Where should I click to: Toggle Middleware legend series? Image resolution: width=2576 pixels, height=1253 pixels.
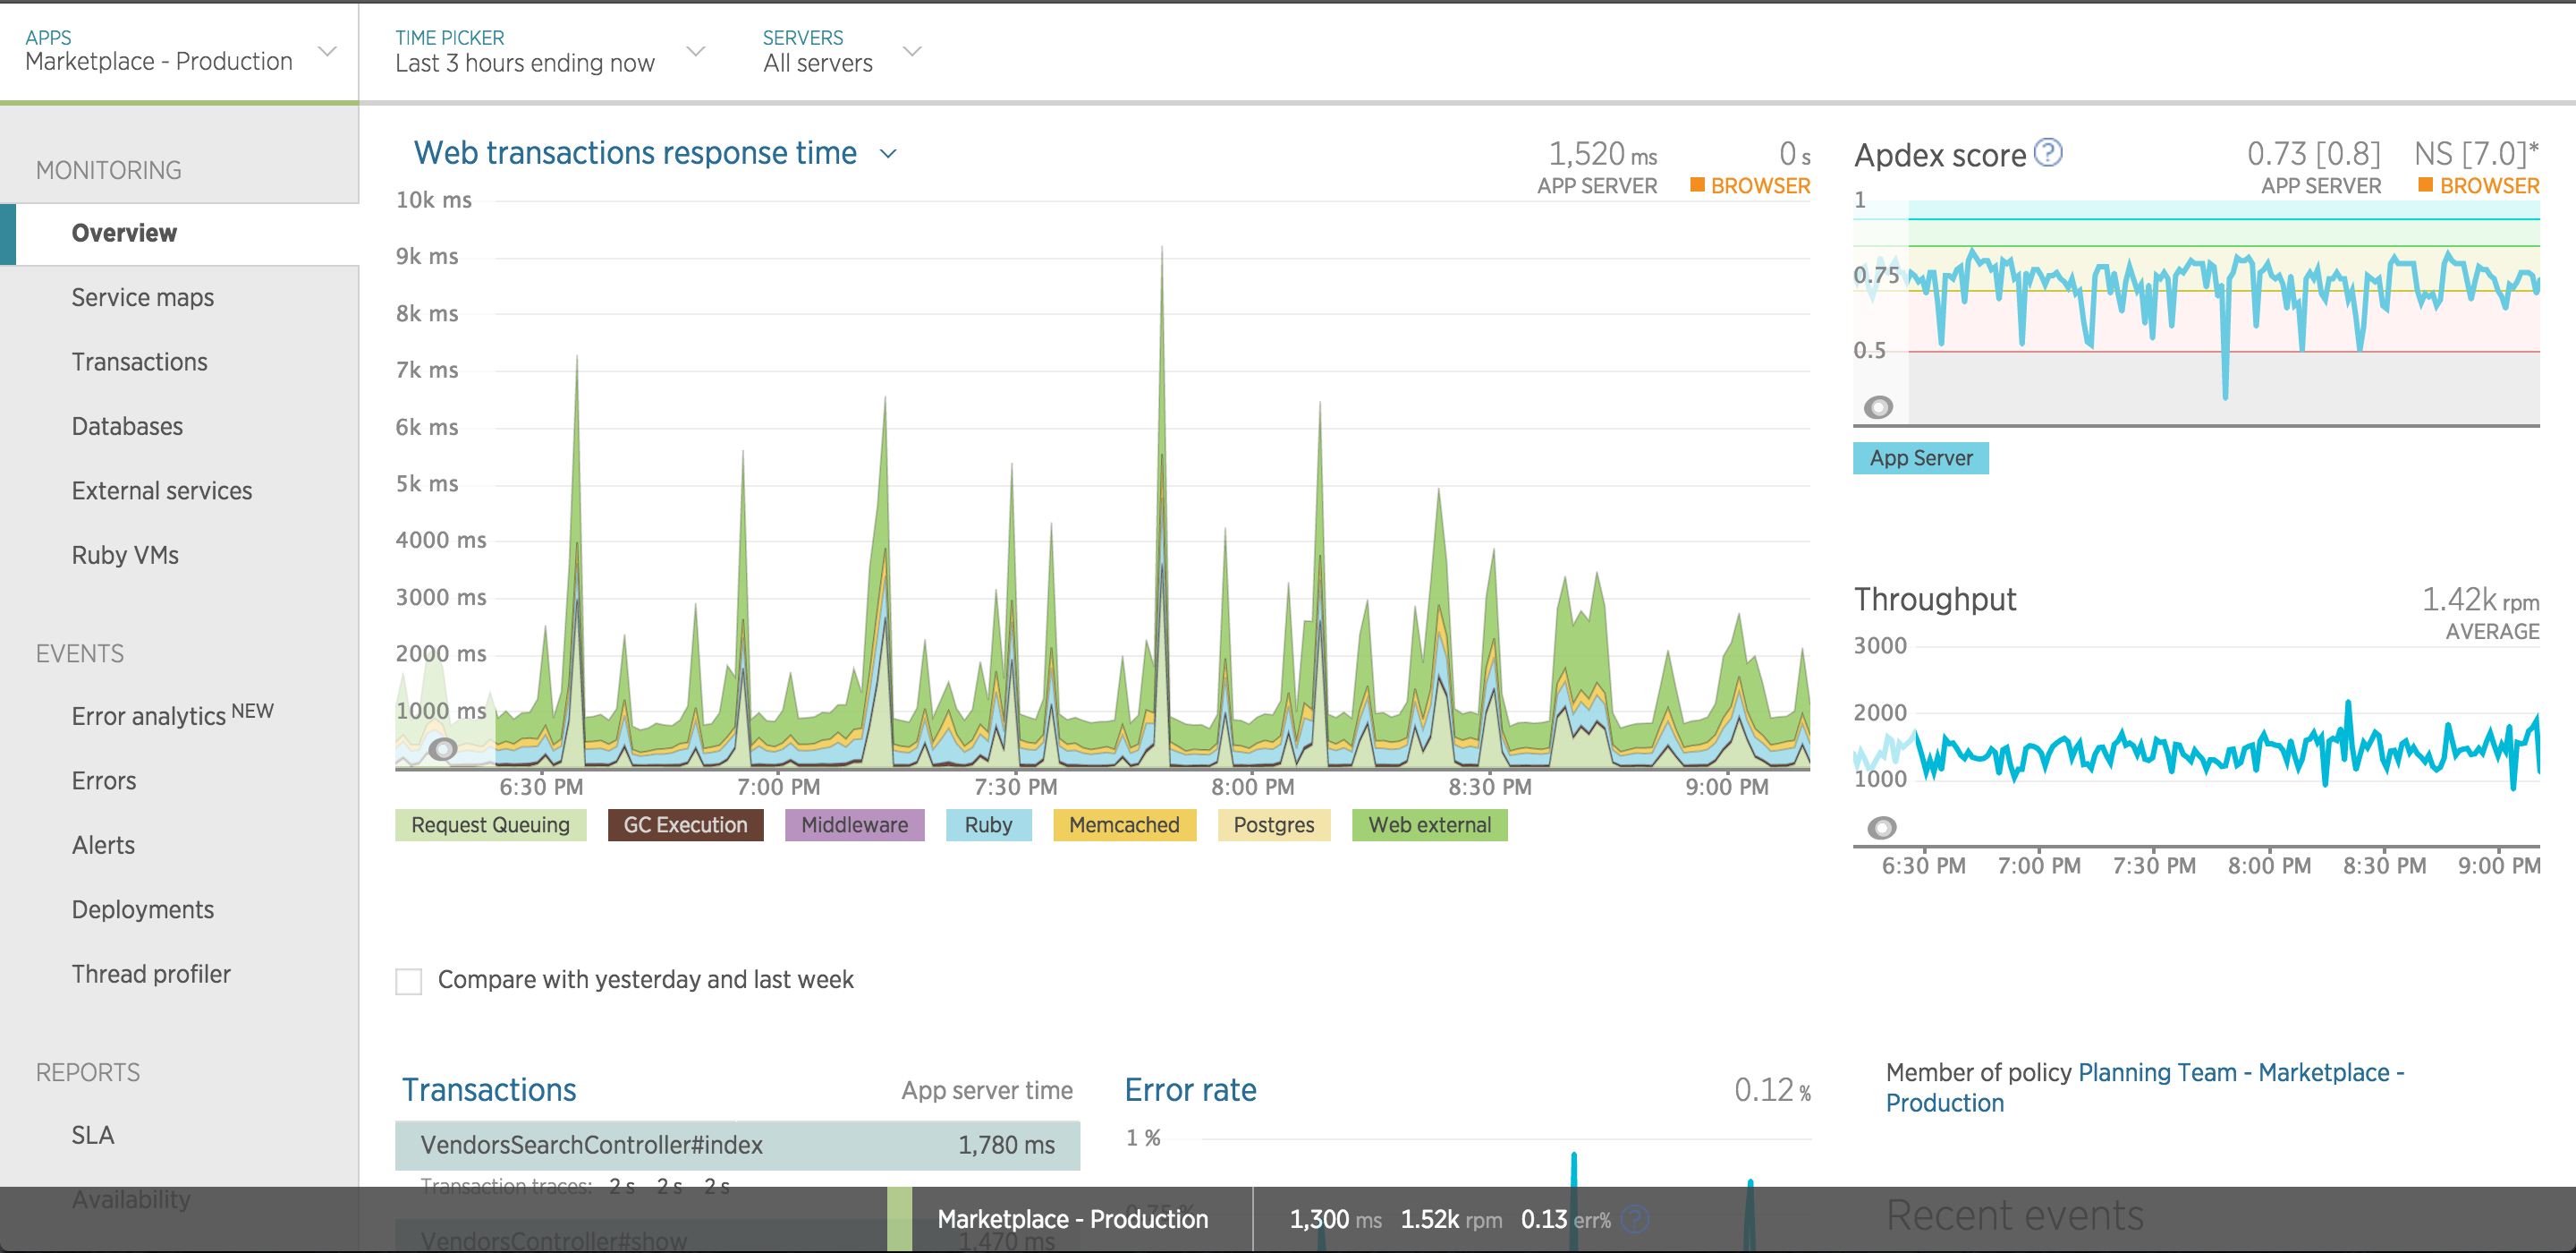854,824
